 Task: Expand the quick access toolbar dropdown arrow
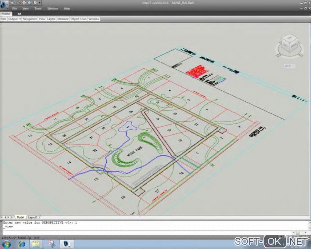point(40,3)
